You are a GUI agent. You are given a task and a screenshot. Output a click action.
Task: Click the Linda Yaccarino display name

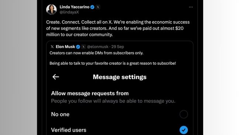(74, 7)
